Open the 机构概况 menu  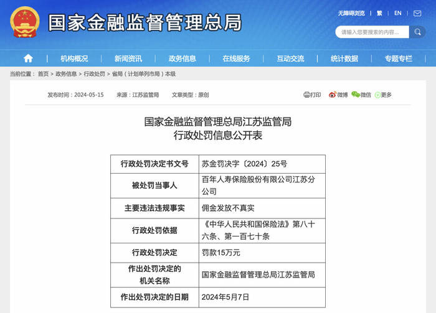pos(74,58)
